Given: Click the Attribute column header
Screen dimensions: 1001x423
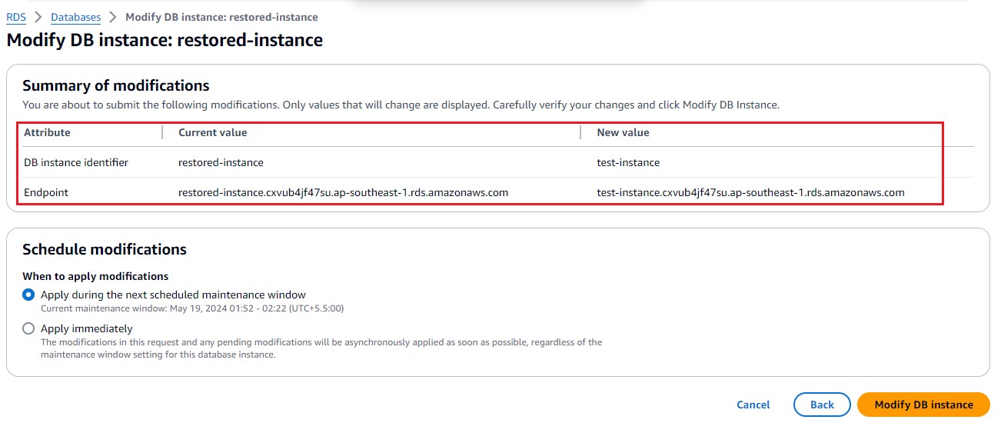Looking at the screenshot, I should [x=47, y=132].
